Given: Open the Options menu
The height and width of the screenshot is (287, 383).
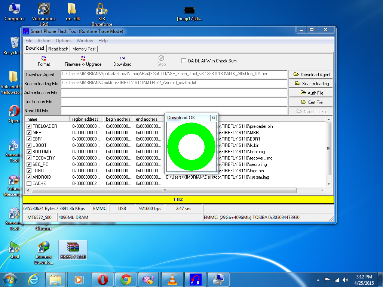Looking at the screenshot, I should click(64, 41).
